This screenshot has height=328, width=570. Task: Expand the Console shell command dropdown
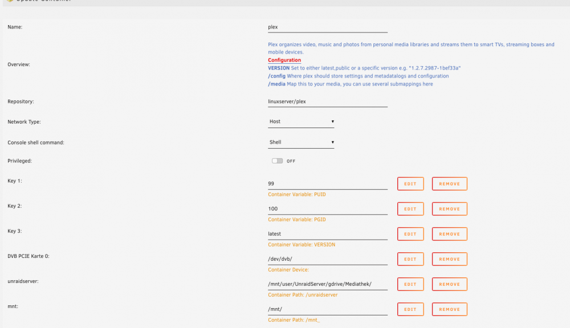(301, 142)
